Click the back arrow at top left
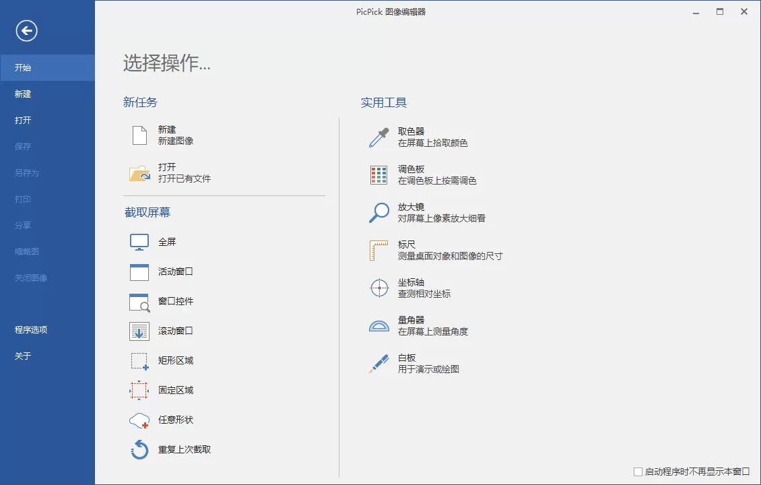The image size is (761, 485). point(26,30)
